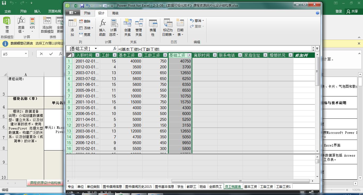Open filter dropdown for 工龄工资 column
Viewport: 363px width, 195px height.
tap(165, 55)
